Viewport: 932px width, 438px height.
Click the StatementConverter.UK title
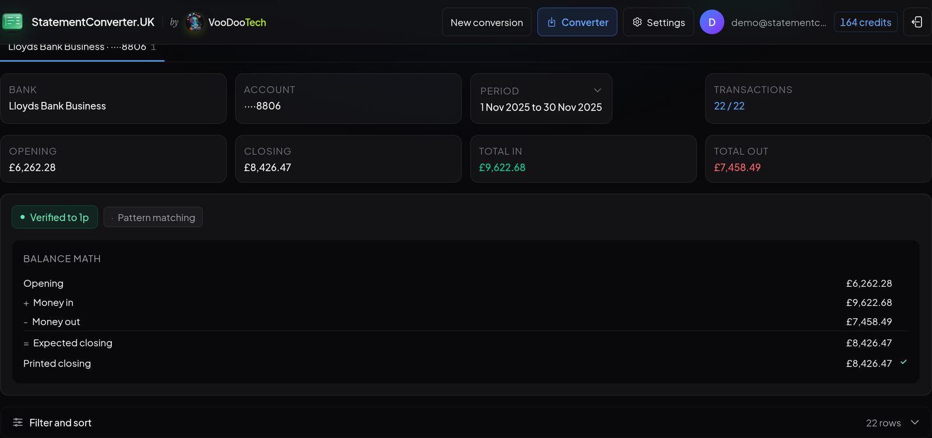93,22
